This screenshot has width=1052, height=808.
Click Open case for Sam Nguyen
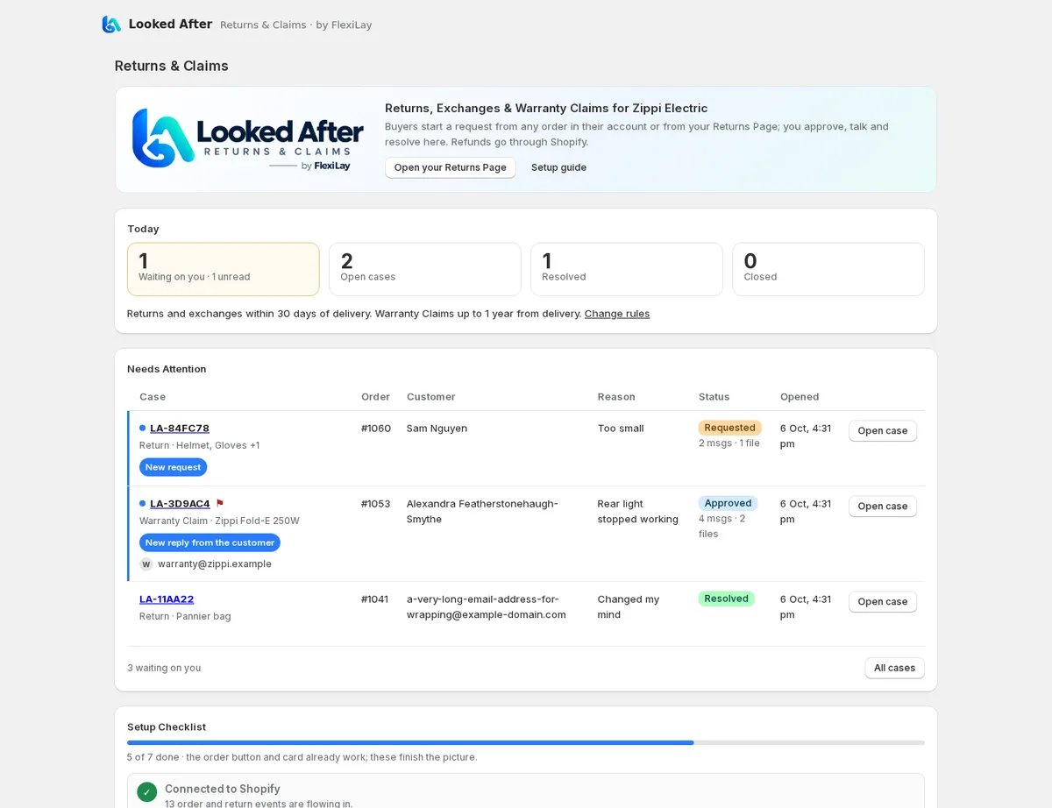tap(883, 431)
